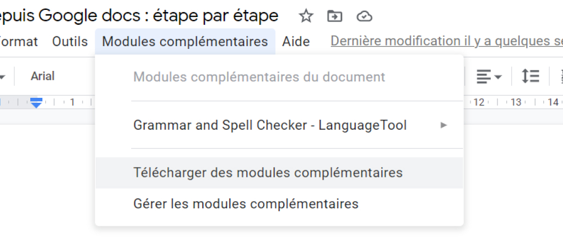
Task: Move document with folder icon
Action: (334, 16)
